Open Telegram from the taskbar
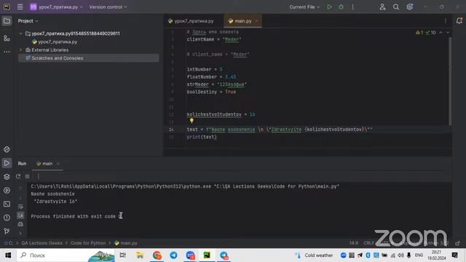The height and width of the screenshot is (262, 466). coord(173,255)
